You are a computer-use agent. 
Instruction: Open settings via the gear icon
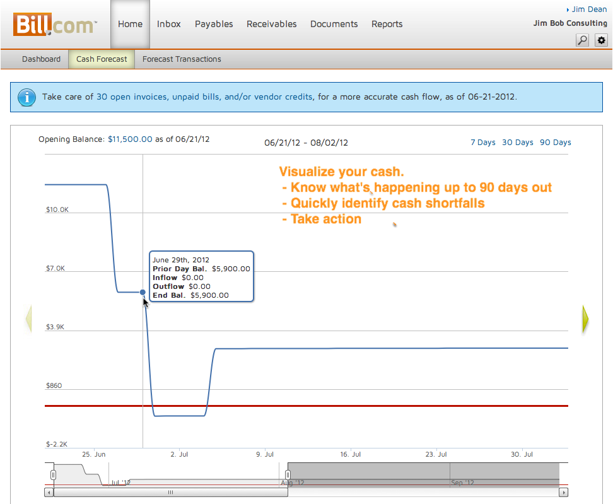601,40
